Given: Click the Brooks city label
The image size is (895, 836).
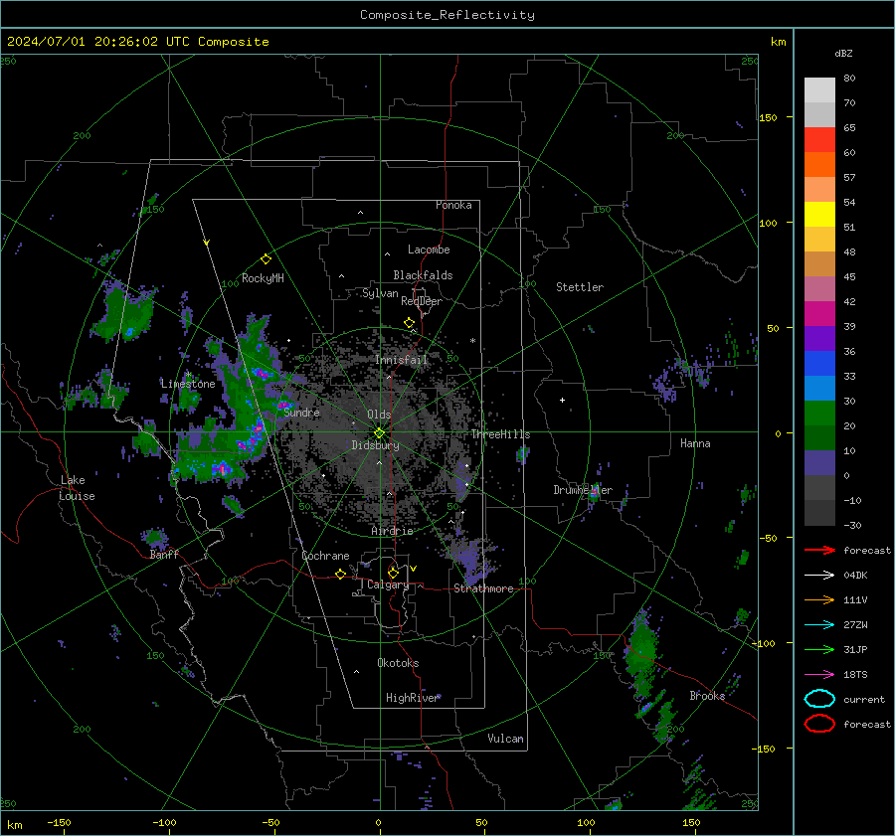Looking at the screenshot, I should coord(707,696).
